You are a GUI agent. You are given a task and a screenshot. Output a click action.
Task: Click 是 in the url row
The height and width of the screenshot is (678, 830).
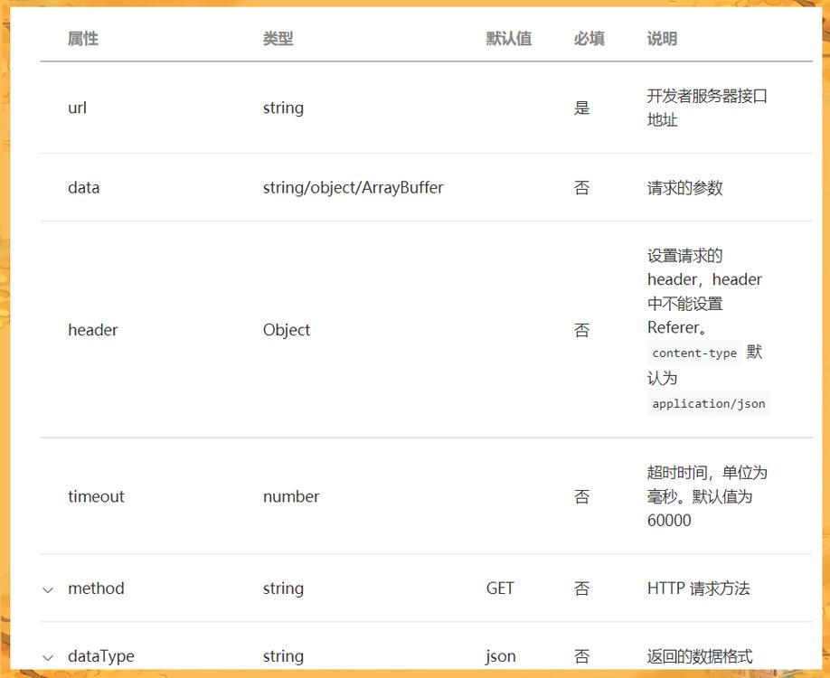pos(582,108)
